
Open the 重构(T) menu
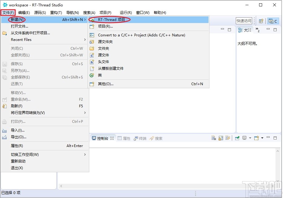(x=56, y=13)
